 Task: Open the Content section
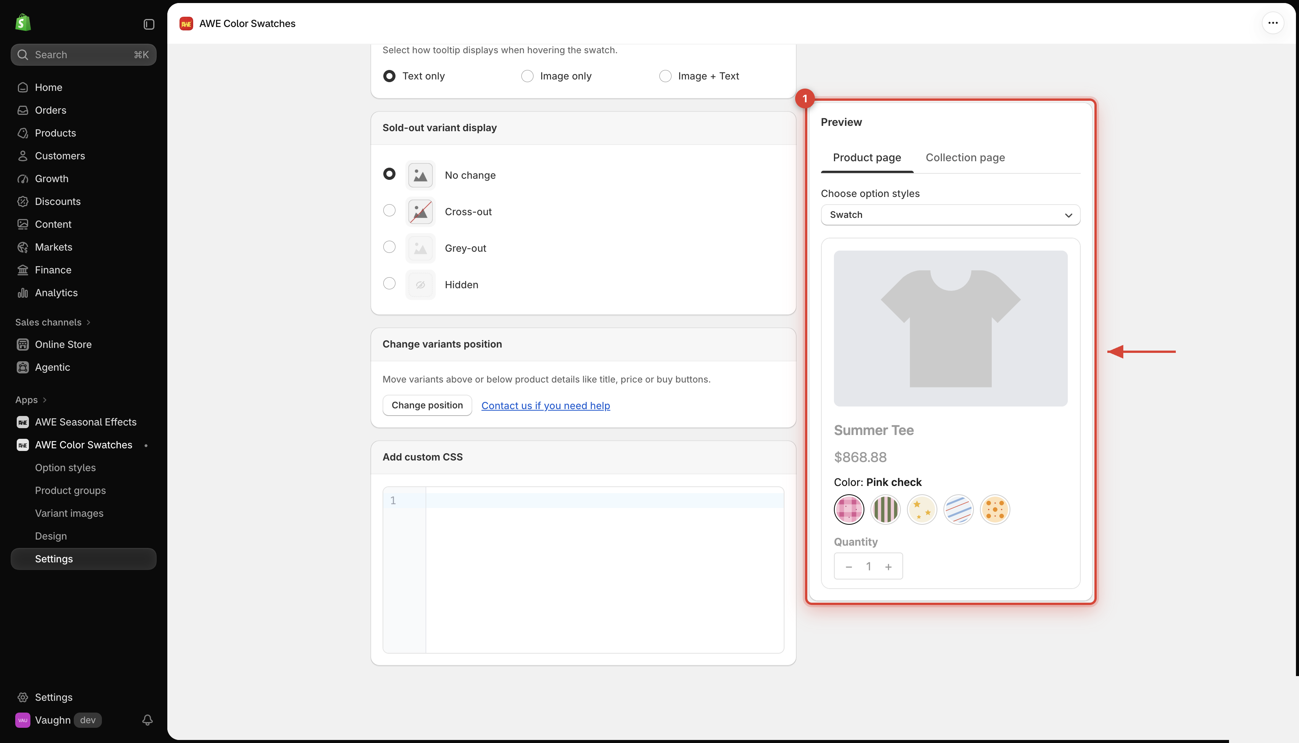click(x=83, y=224)
